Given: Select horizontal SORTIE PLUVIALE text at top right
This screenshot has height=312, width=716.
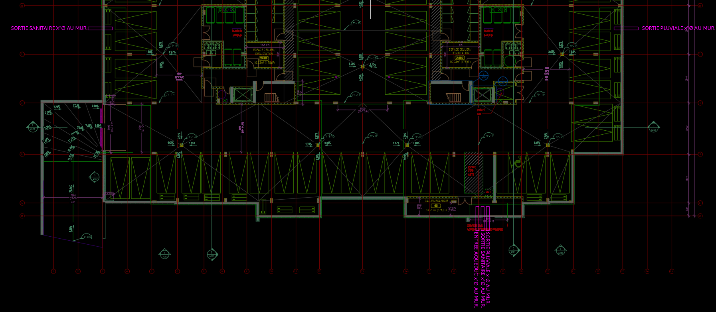Looking at the screenshot, I should (x=678, y=28).
